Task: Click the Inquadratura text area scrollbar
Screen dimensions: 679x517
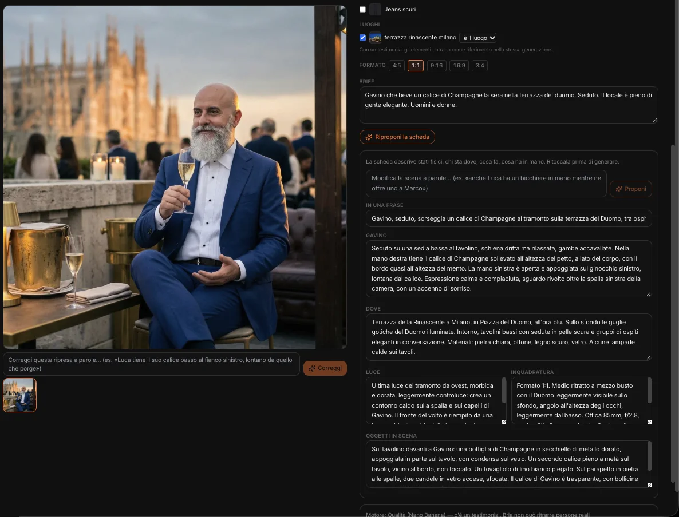Action: [x=649, y=391]
